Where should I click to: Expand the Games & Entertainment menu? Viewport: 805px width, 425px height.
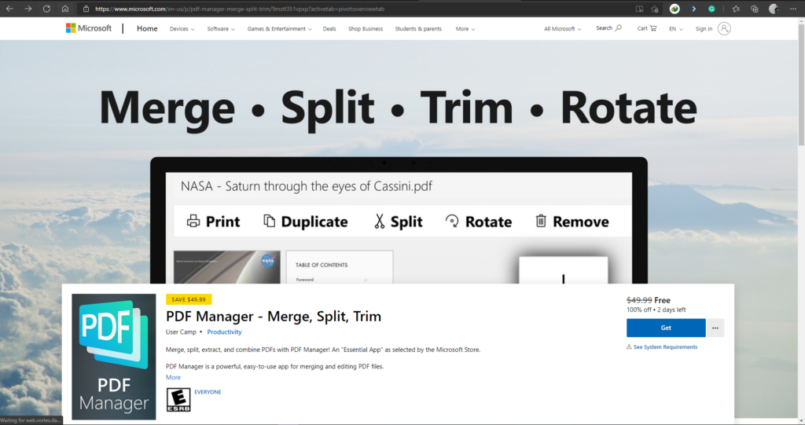point(279,29)
